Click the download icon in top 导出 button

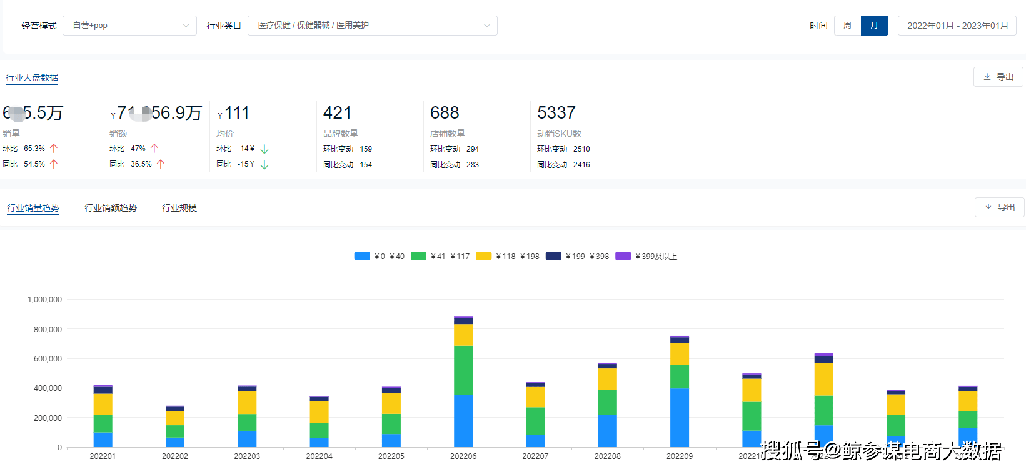[987, 77]
